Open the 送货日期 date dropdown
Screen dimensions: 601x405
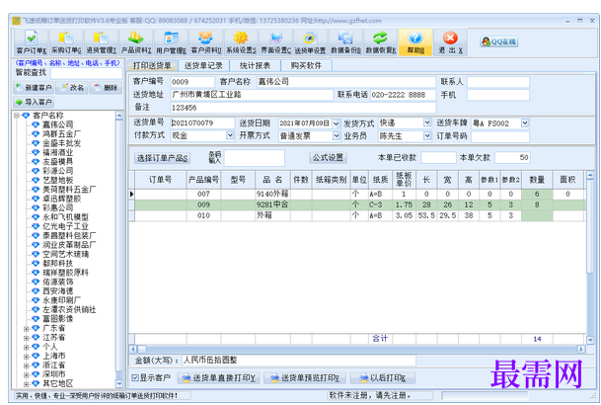[x=336, y=123]
